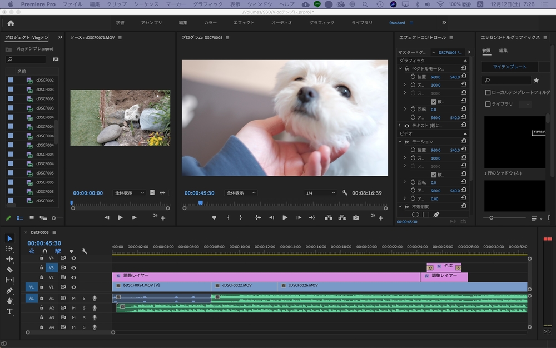Viewport: 556px width, 348px height.
Task: Collapse the Opacity effect section
Action: 400,207
